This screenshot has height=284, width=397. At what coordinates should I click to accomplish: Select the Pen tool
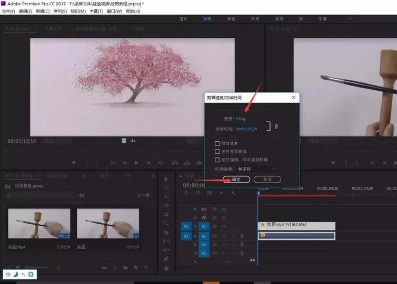click(166, 259)
